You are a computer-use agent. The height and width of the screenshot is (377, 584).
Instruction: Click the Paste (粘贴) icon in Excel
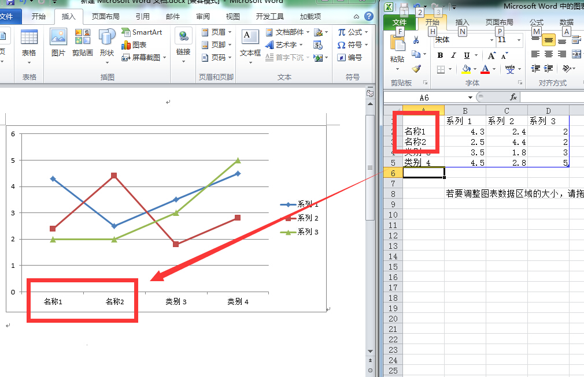coord(397,44)
